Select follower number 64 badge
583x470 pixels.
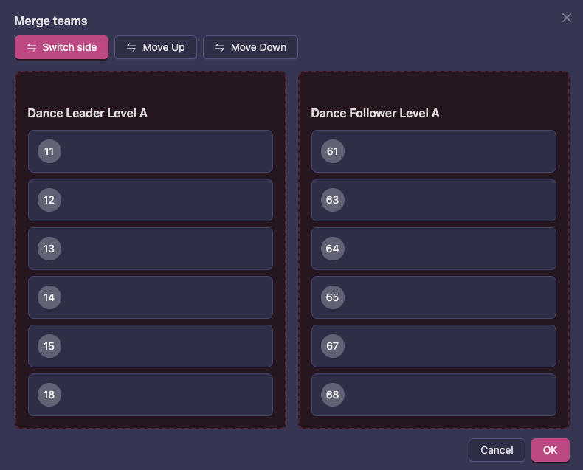333,249
